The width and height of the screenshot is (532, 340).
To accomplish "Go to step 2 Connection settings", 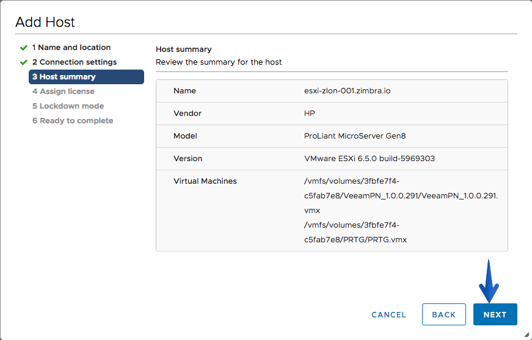I will click(75, 62).
